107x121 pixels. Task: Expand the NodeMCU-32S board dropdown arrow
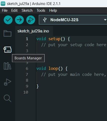pyautogui.click(x=105, y=20)
